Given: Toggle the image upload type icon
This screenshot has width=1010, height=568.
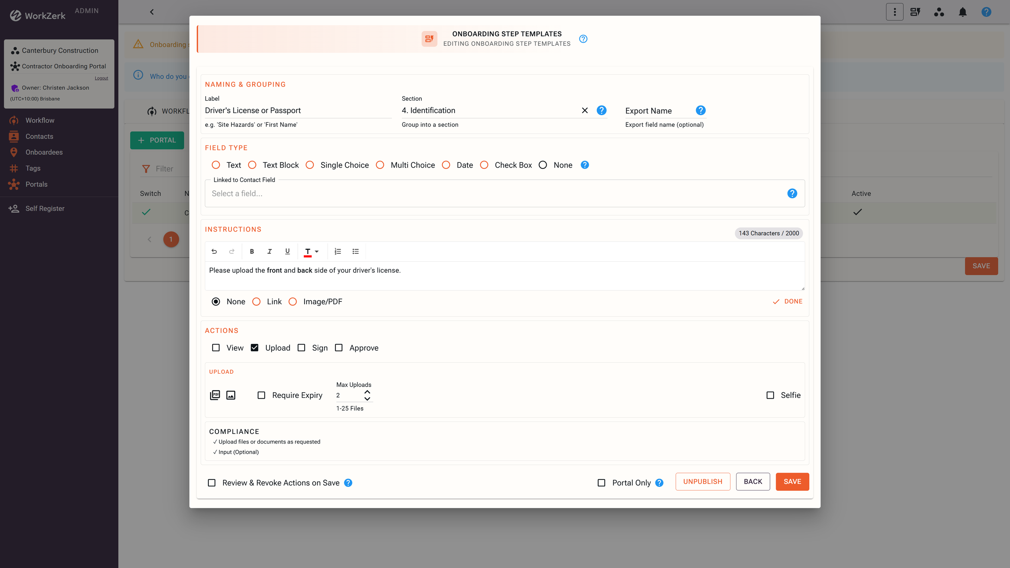Looking at the screenshot, I should [231, 395].
